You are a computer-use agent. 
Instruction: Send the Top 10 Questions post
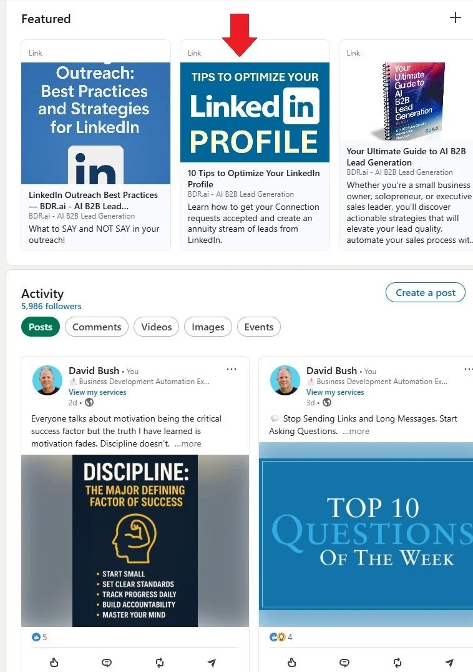tap(449, 663)
